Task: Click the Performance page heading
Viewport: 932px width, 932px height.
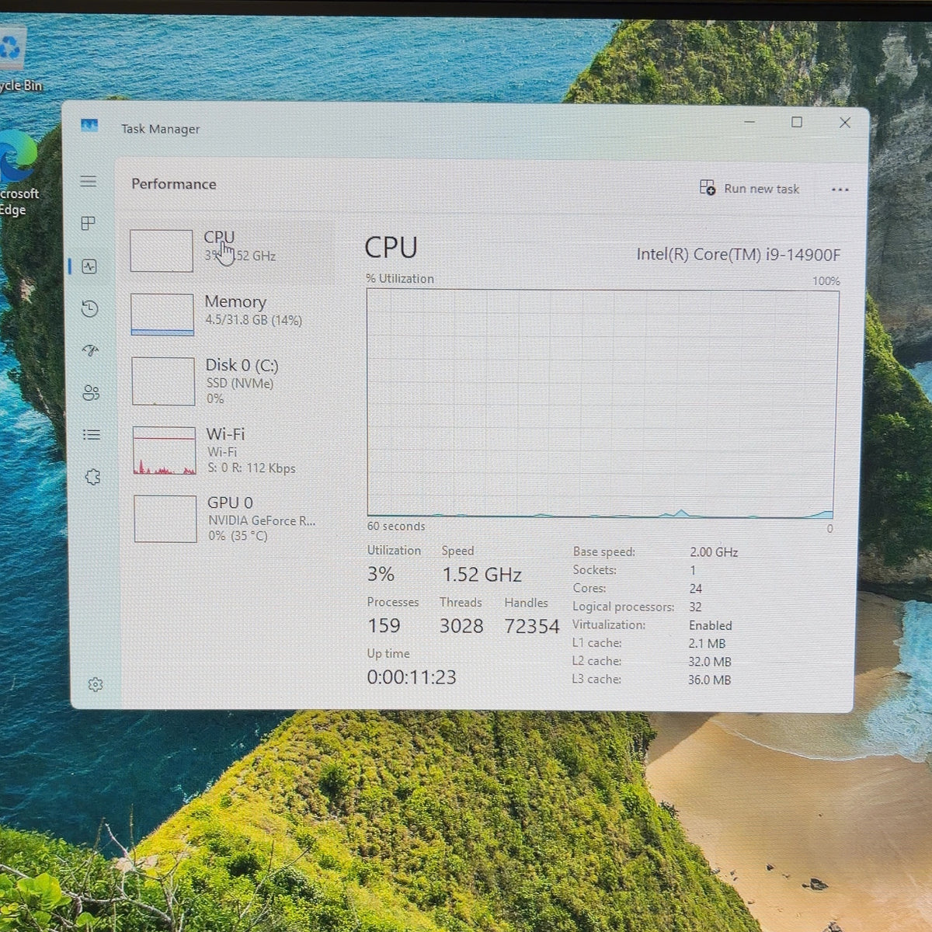Action: pyautogui.click(x=174, y=184)
